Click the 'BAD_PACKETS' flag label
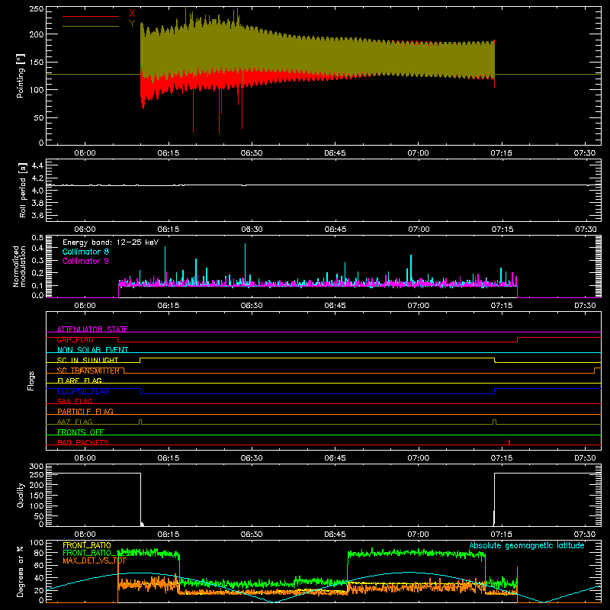The width and height of the screenshot is (610, 610). [83, 442]
